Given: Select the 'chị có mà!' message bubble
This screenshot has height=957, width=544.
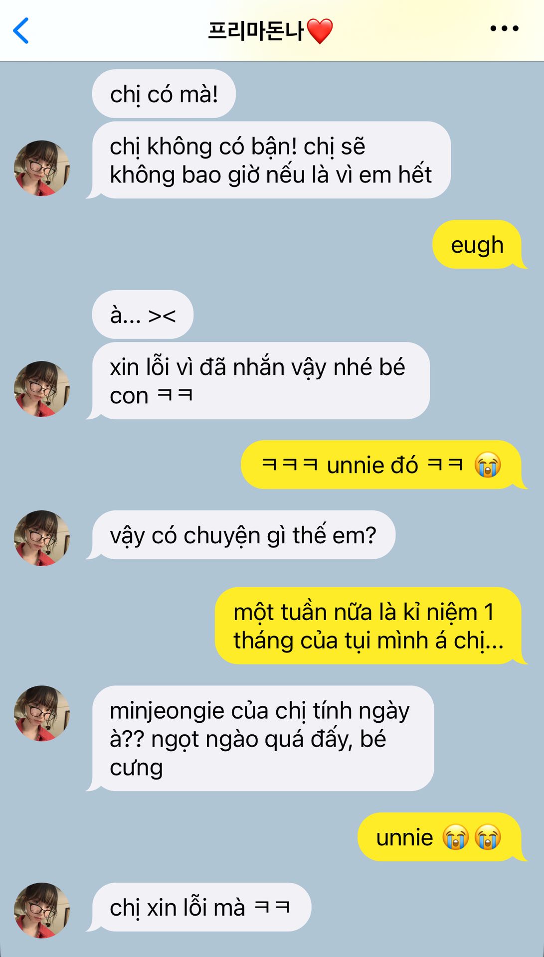Looking at the screenshot, I should (x=164, y=94).
